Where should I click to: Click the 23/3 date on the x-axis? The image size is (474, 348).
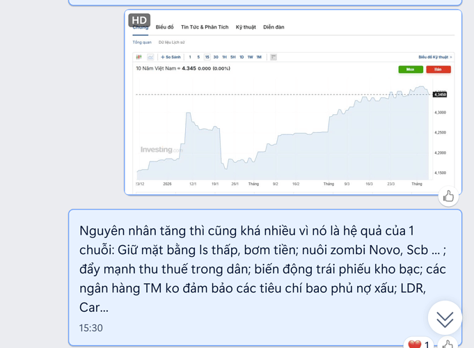tap(391, 184)
